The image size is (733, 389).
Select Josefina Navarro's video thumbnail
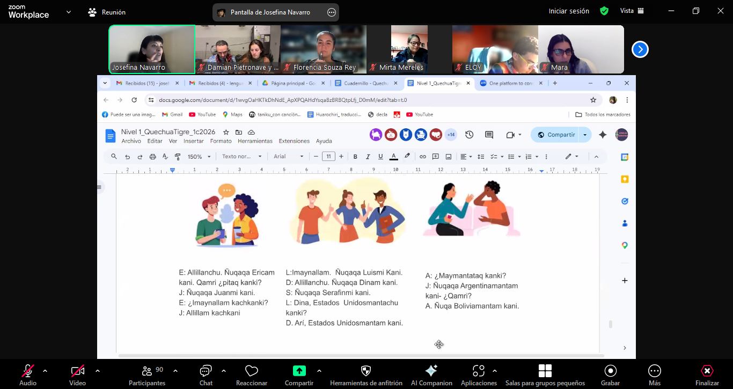coord(152,49)
